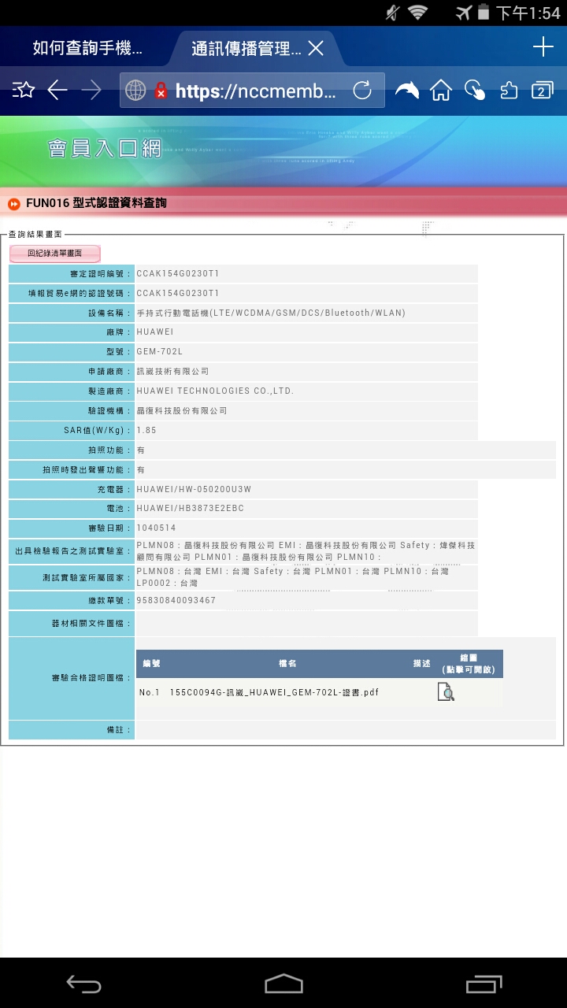This screenshot has width=567, height=1008.
Task: Tap the FUN016 型式認證資料查詢 heading
Action: click(x=96, y=204)
